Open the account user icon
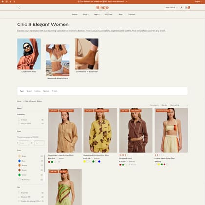 (181, 7)
